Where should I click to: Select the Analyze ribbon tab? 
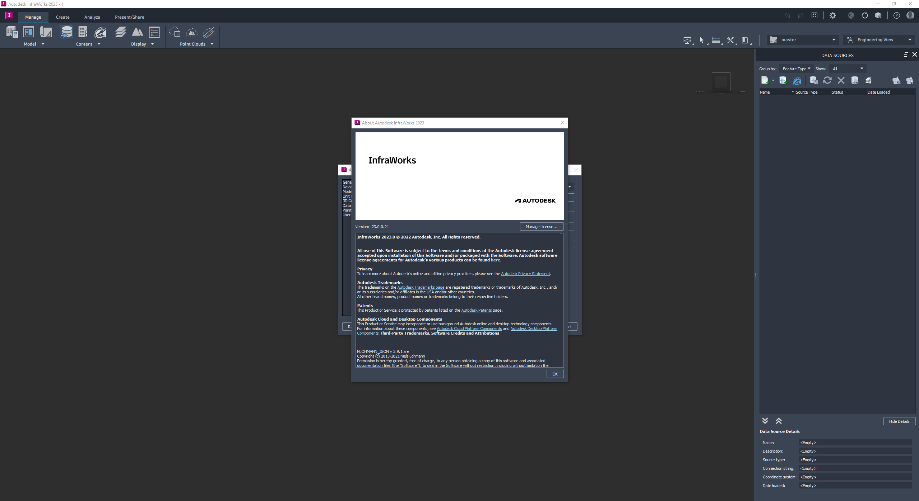click(92, 16)
